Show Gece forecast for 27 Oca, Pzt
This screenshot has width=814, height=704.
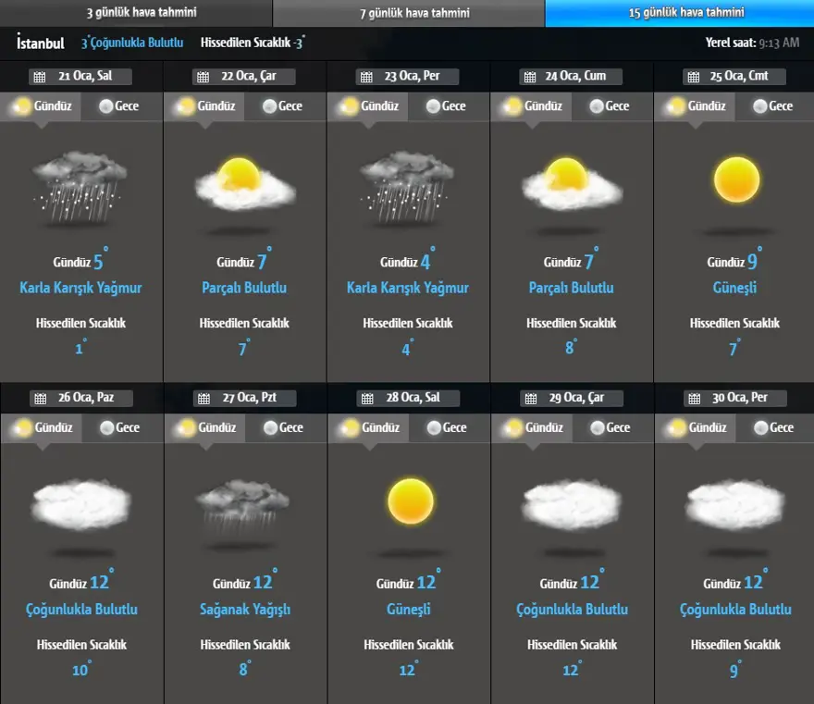pyautogui.click(x=284, y=428)
